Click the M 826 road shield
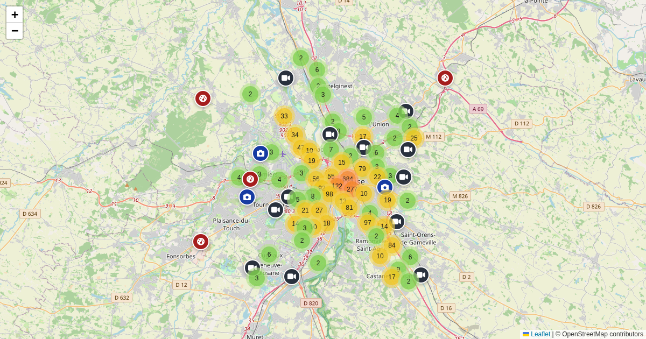 (460, 196)
